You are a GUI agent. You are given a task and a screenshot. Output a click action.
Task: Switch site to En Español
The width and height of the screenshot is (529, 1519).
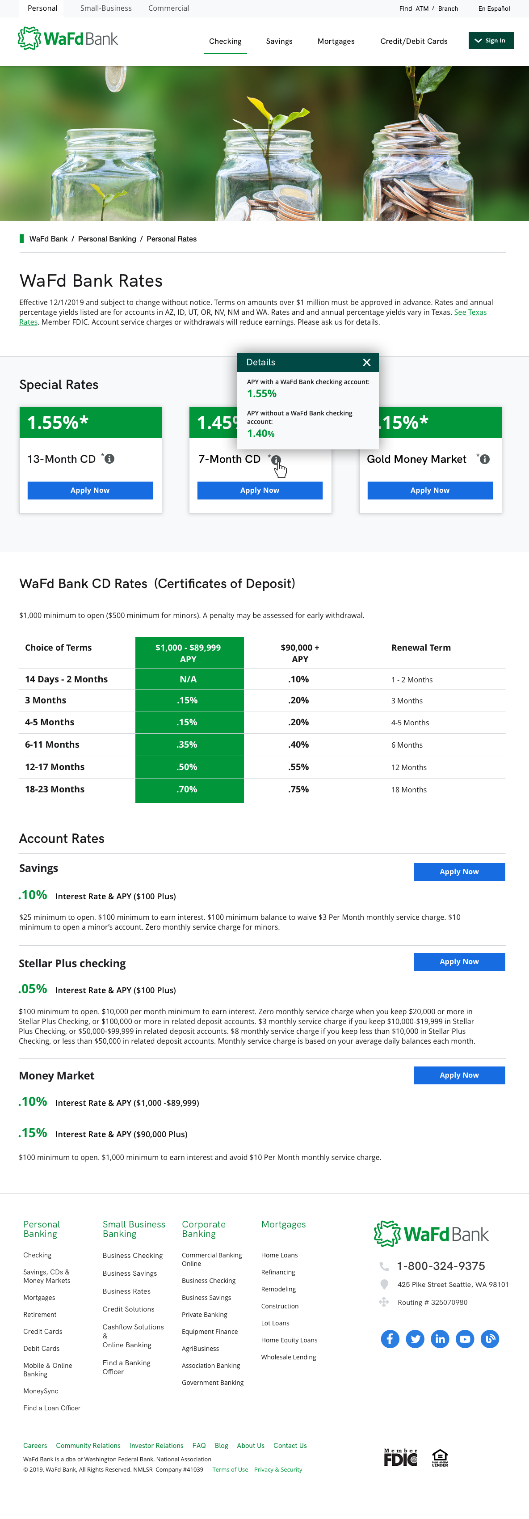tap(494, 9)
